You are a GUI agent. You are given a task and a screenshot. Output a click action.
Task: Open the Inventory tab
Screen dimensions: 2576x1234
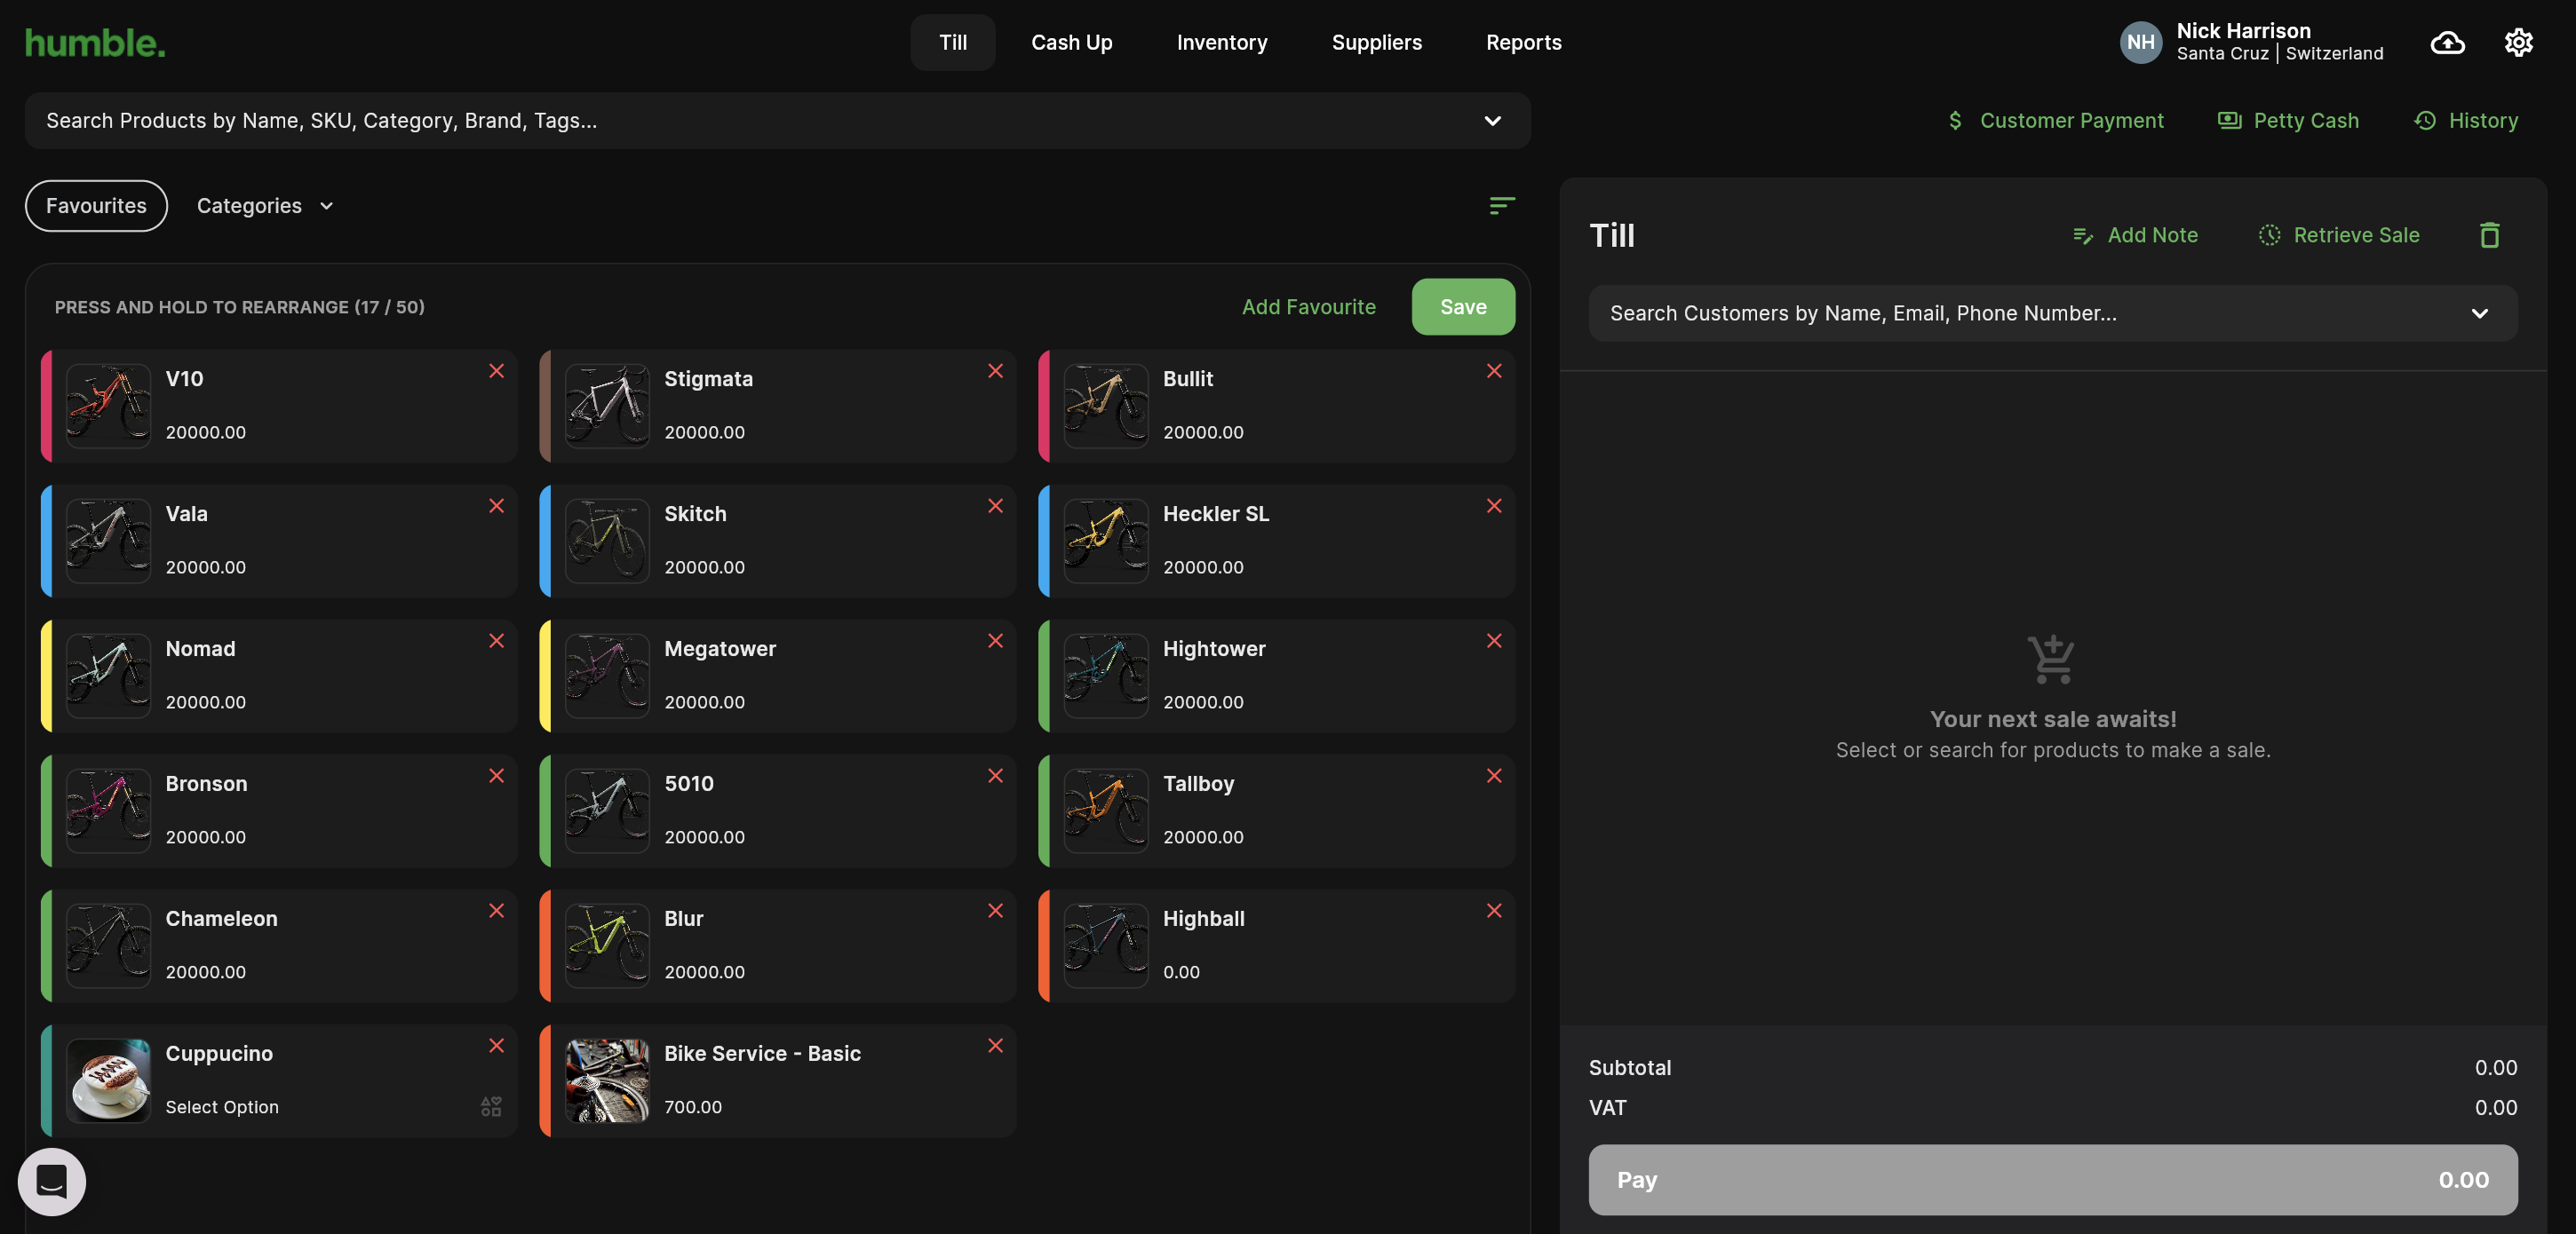(1221, 42)
